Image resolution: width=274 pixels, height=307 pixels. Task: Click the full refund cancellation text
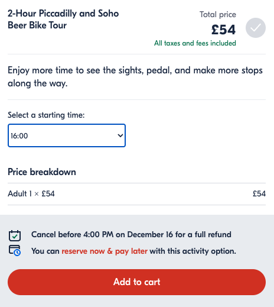[131, 234]
